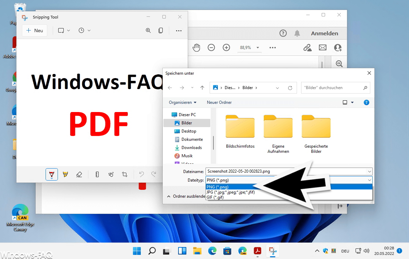This screenshot has height=259, width=409.
Task: Select the ballpoint pen tool
Action: click(x=52, y=174)
